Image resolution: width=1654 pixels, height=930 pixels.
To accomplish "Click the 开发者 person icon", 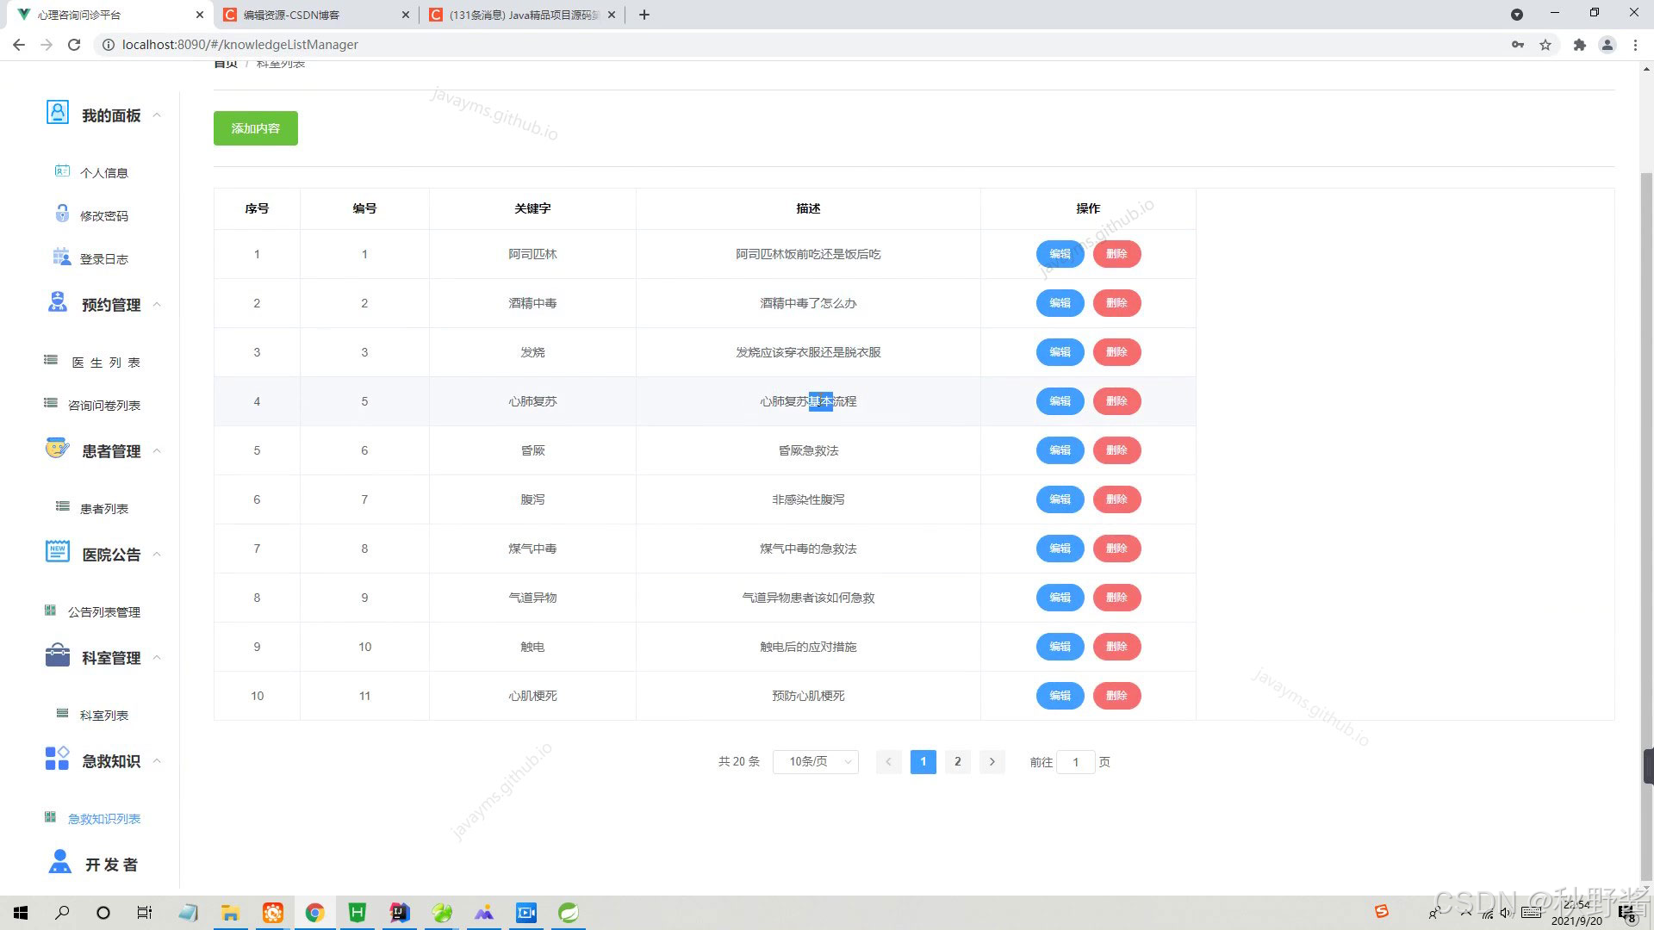I will click(x=59, y=862).
